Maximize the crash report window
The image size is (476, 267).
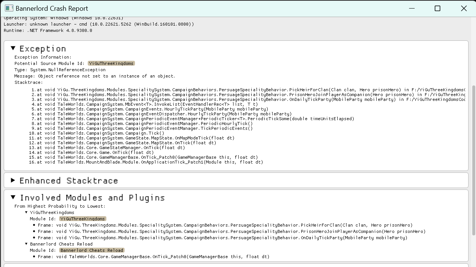(x=437, y=8)
